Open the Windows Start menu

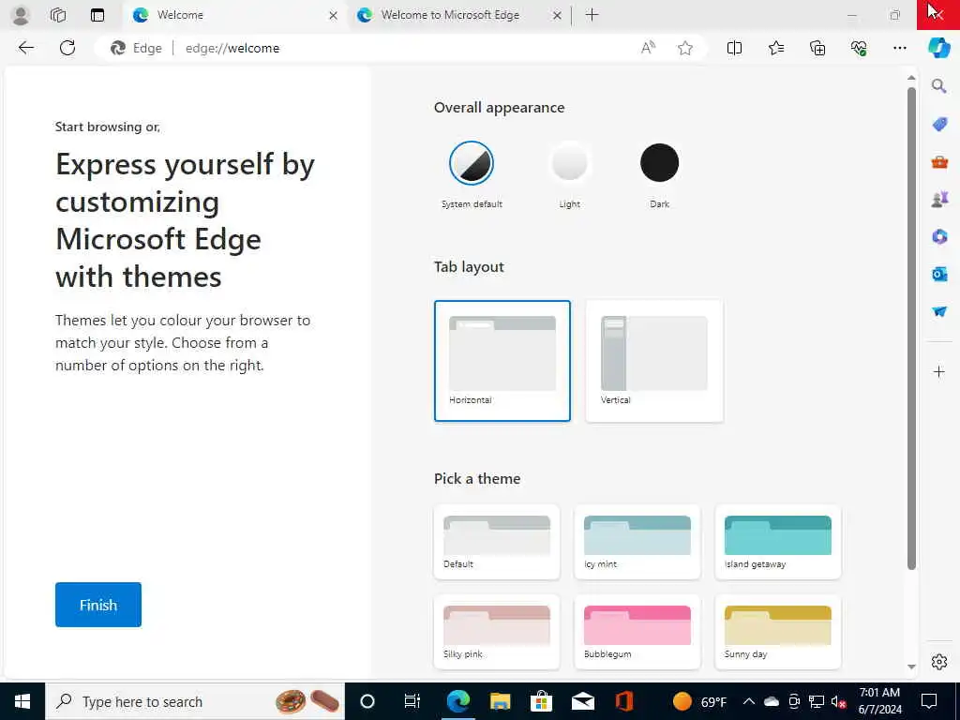[x=22, y=701]
